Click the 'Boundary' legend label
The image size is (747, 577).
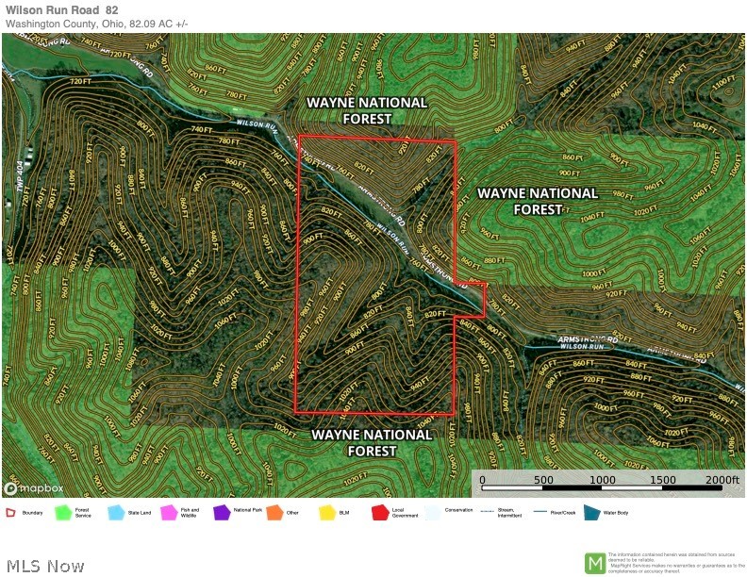point(32,513)
